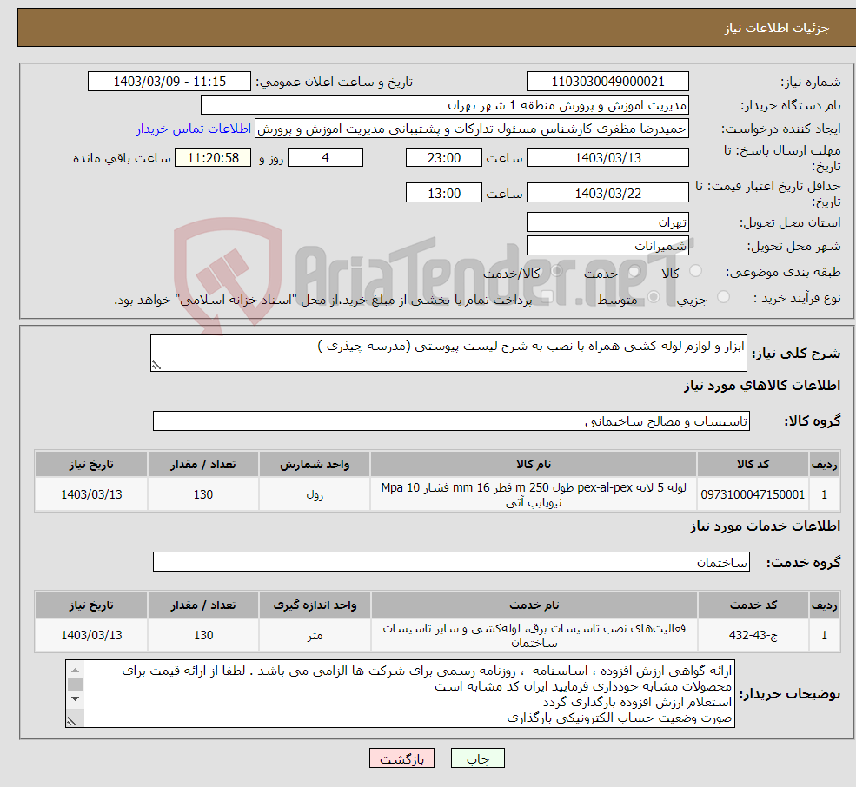Click the announcement date field 1403/03/09 - 11:15
The width and height of the screenshot is (856, 787).
coord(169,82)
